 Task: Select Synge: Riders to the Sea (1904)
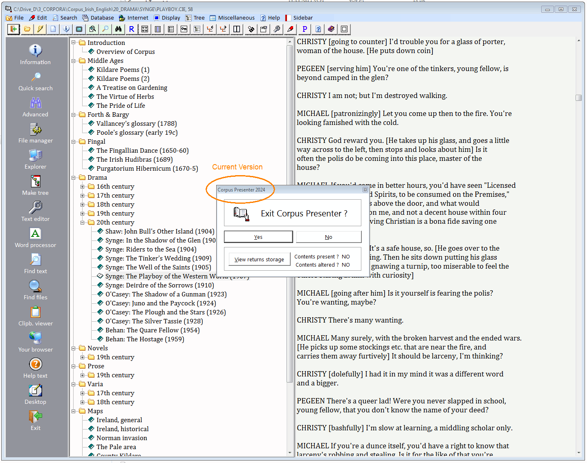click(150, 249)
